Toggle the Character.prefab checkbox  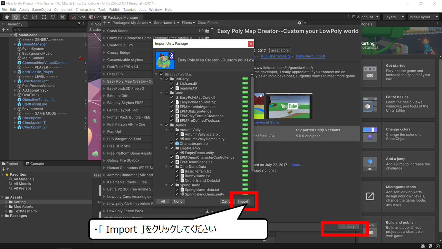[172, 144]
